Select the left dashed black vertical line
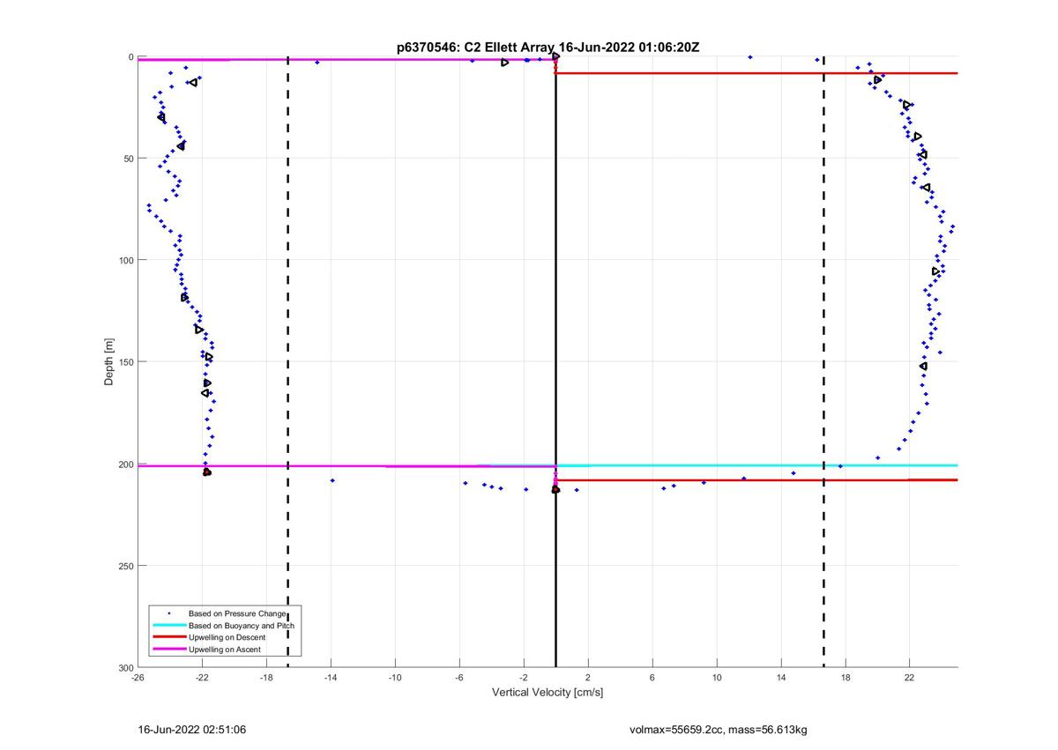 tap(288, 361)
